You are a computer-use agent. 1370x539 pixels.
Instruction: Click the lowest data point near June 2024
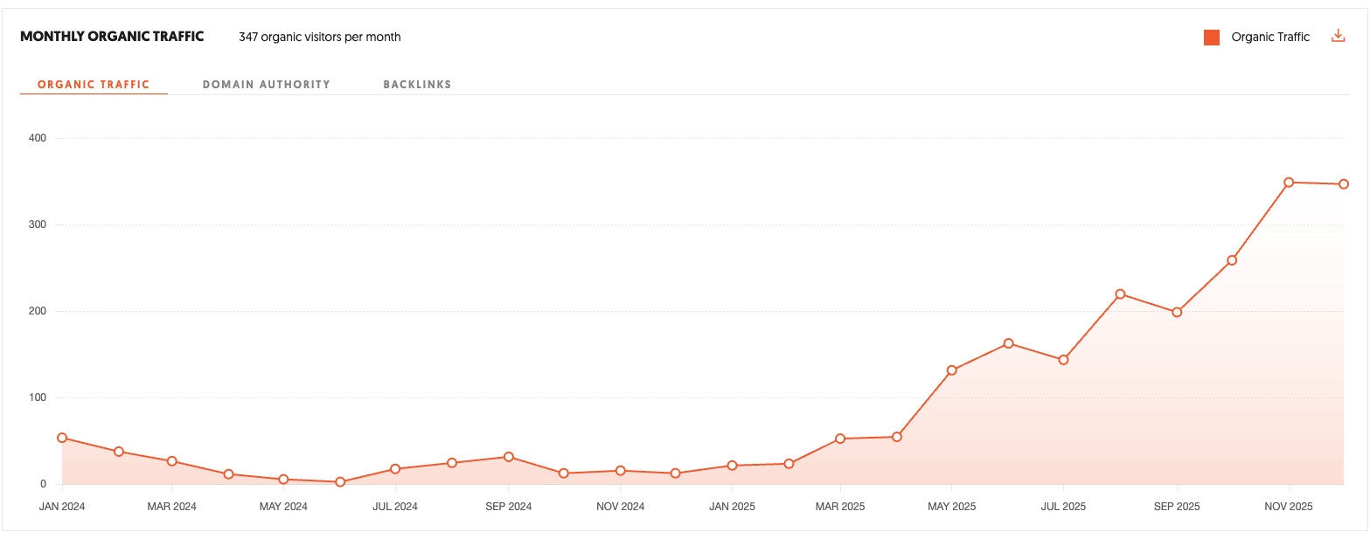tap(341, 480)
